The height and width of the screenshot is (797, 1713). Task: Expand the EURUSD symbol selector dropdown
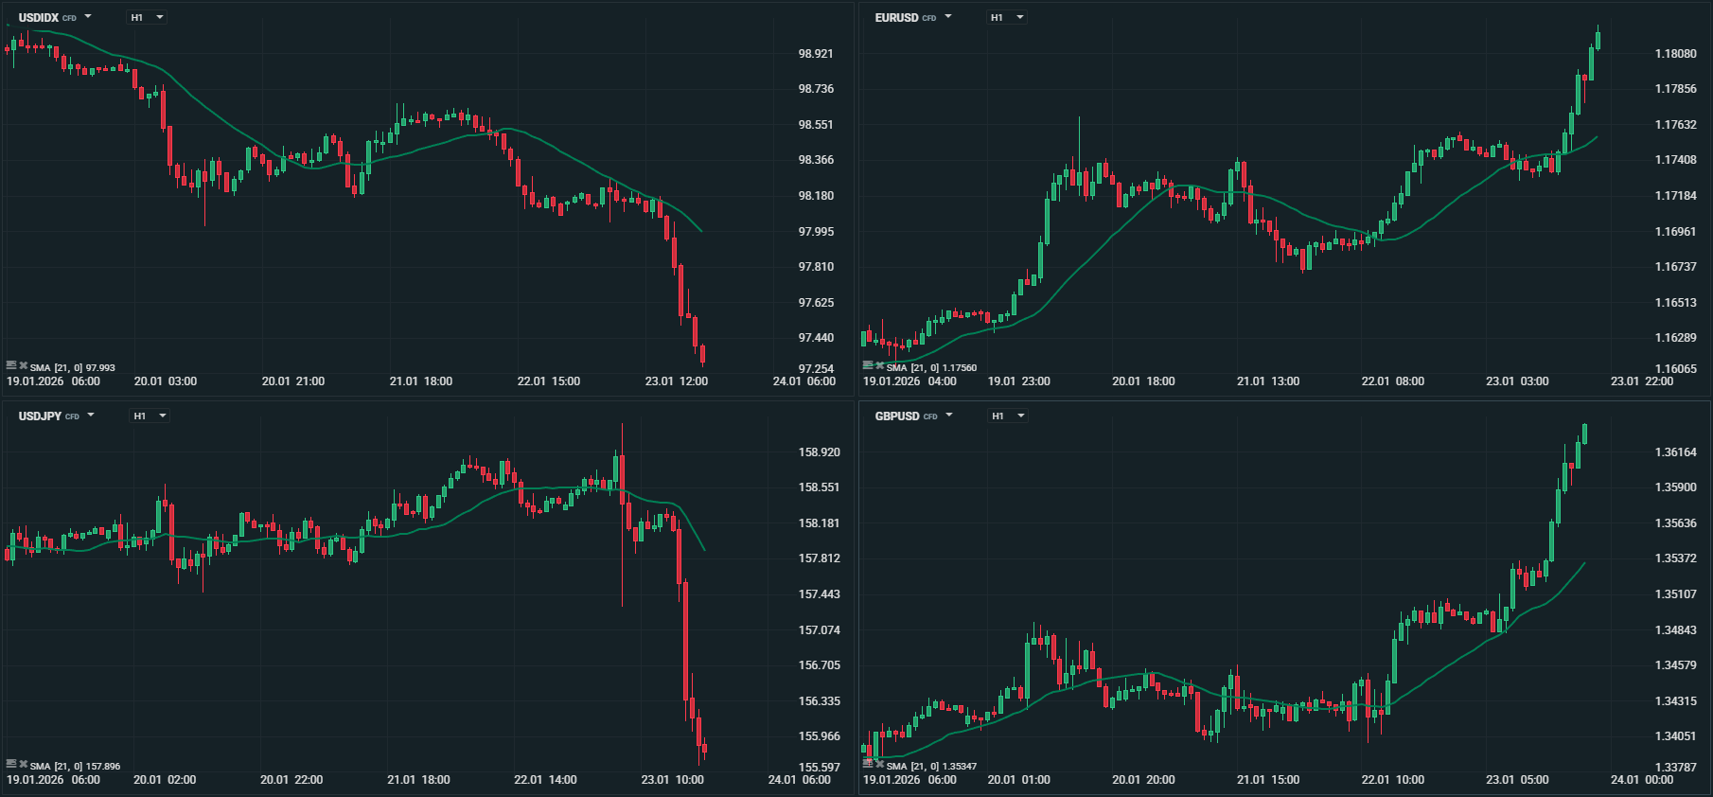[948, 17]
